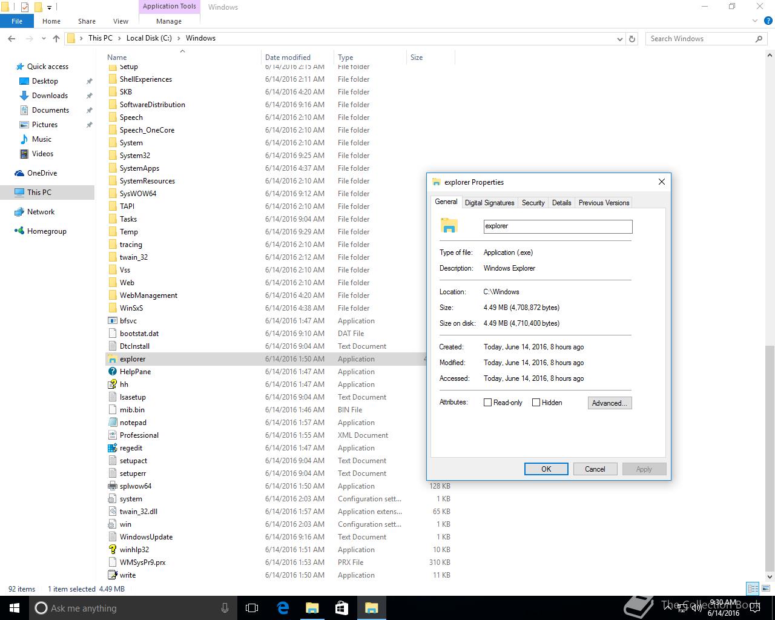This screenshot has height=620, width=775.
Task: Click Cancel in explorer Properties
Action: (x=595, y=469)
